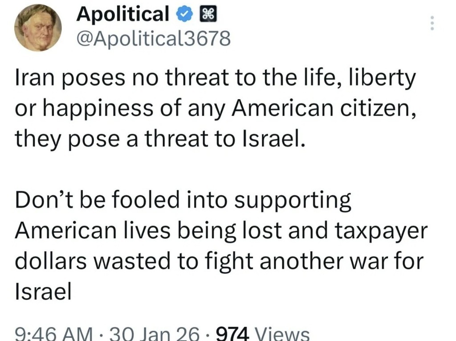456x341 pixels.
Task: Click the blue verified checkmark badge
Action: [x=183, y=15]
